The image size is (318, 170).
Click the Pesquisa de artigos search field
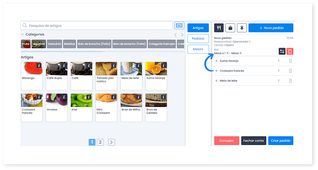point(97,25)
